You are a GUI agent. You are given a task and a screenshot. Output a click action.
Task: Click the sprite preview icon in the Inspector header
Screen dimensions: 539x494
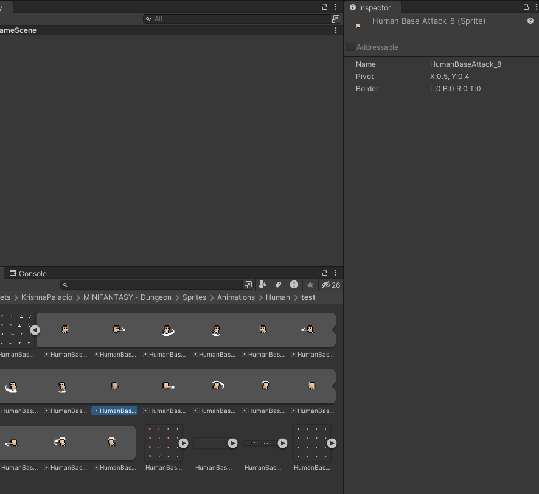pyautogui.click(x=358, y=26)
